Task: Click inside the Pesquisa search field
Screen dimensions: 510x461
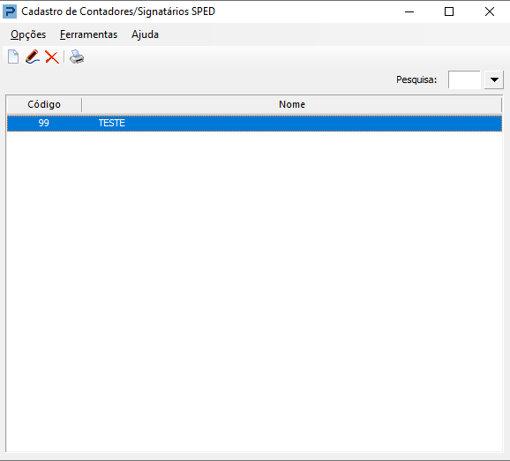Action: coord(464,79)
